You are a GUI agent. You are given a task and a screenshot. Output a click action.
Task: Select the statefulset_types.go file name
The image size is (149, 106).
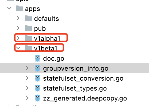75,88
